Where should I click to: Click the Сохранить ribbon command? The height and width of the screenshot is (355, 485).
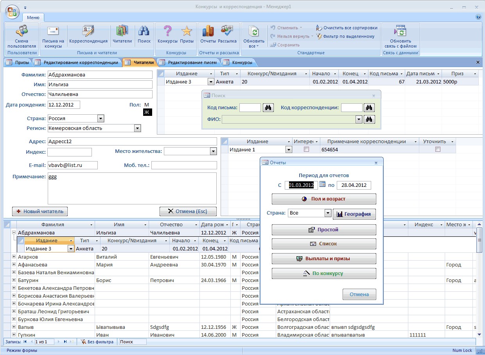(x=285, y=45)
